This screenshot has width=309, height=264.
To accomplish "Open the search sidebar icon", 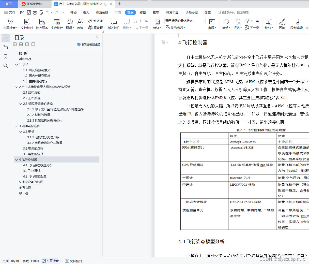I will [6, 66].
